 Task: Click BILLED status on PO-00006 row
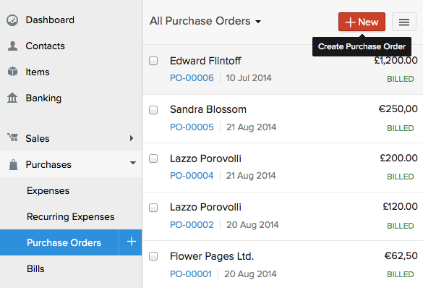pyautogui.click(x=401, y=79)
